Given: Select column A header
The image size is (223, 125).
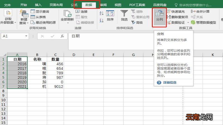Looking at the screenshot, I should click(x=17, y=55).
